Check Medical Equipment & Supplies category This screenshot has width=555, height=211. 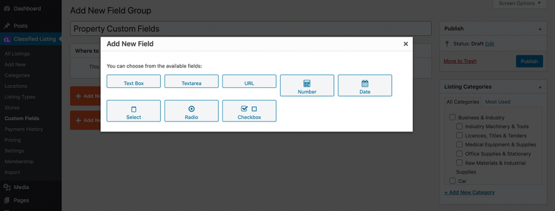tap(460, 144)
